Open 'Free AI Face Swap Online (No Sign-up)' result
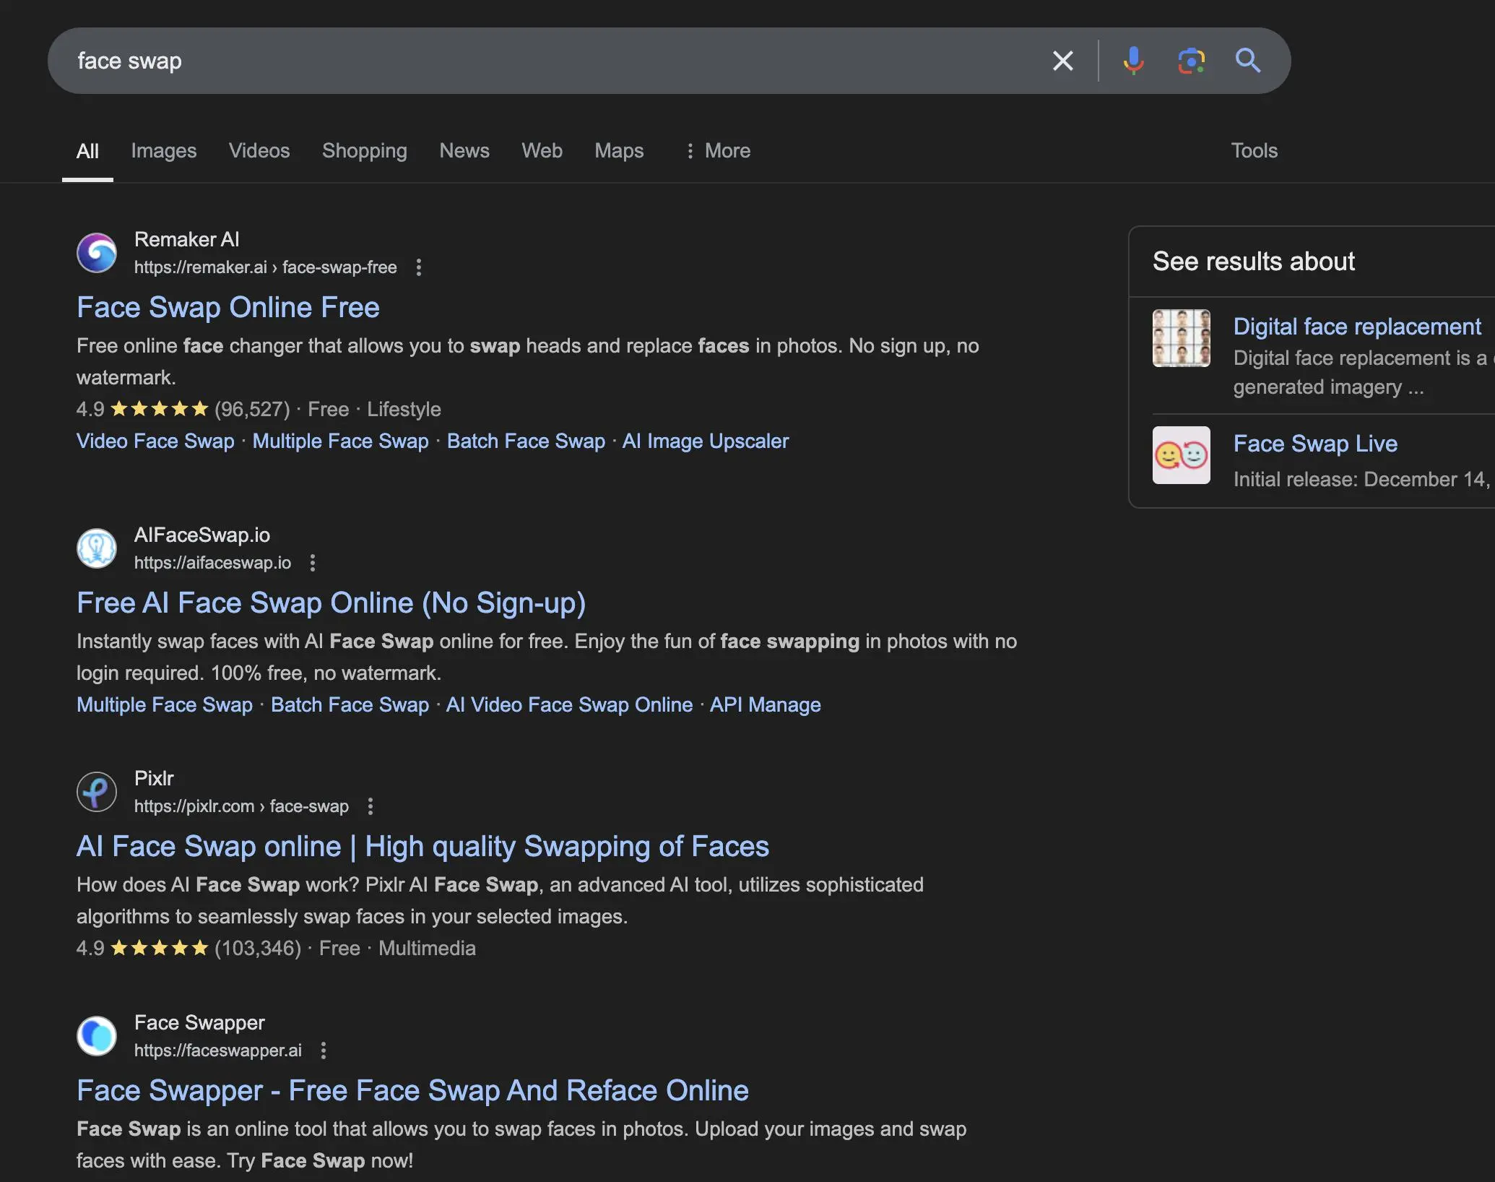1495x1182 pixels. [331, 603]
